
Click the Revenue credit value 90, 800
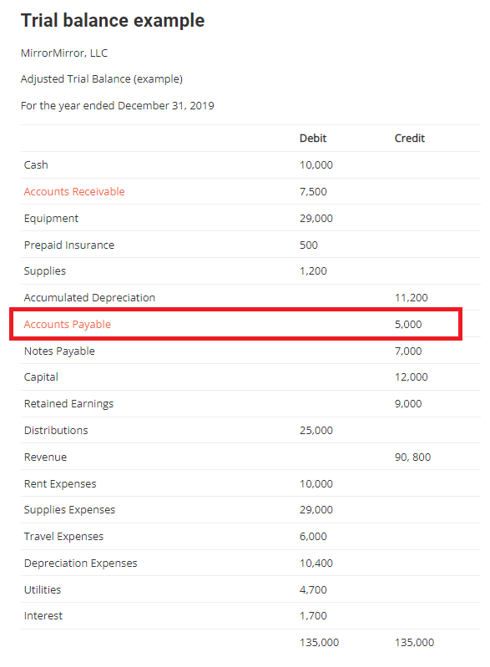[x=412, y=457]
